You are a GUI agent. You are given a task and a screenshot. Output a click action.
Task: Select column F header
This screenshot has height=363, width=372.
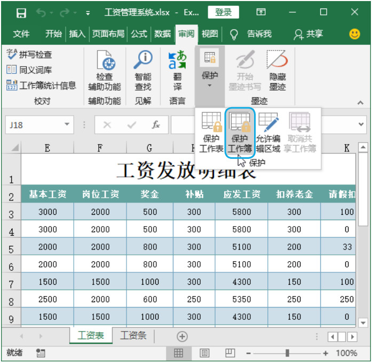coord(100,148)
